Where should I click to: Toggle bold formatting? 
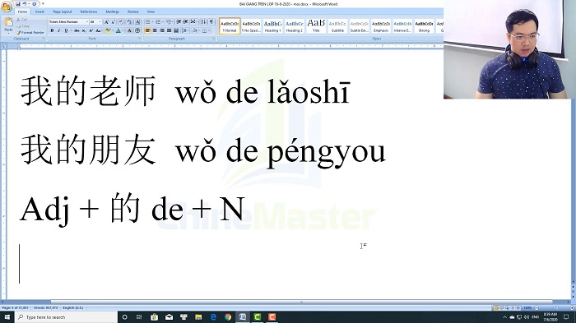pyautogui.click(x=52, y=31)
